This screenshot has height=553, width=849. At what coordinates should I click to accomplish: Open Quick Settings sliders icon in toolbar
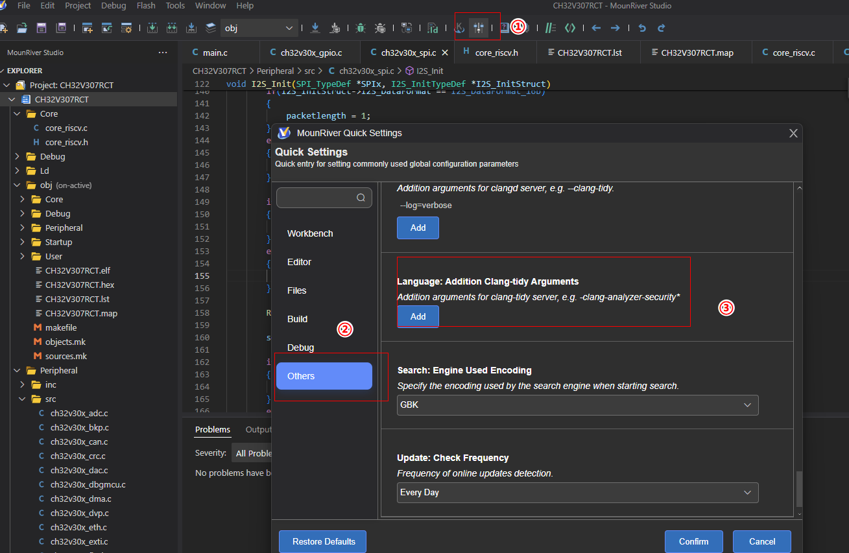point(479,28)
